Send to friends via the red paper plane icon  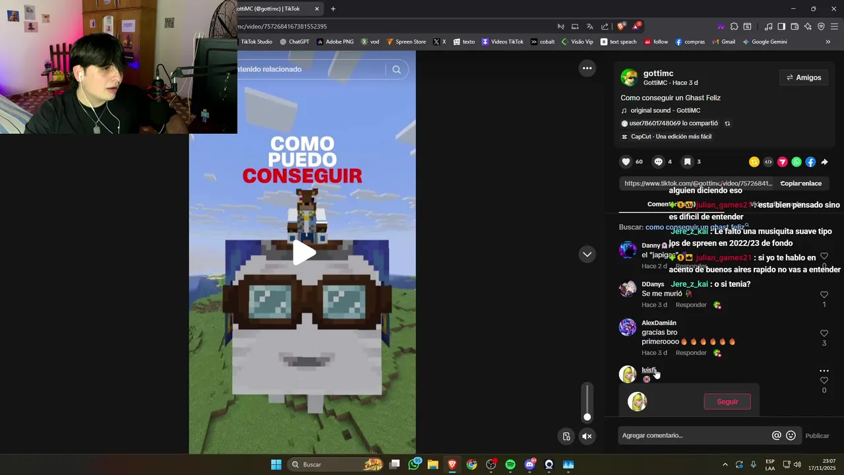783,162
